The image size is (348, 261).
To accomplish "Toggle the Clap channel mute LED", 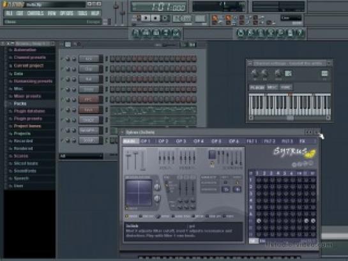I will point(62,69).
